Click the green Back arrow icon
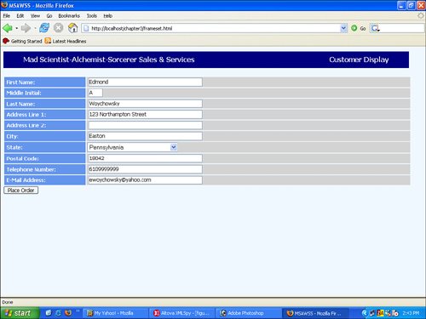The height and width of the screenshot is (319, 426). [x=8, y=28]
